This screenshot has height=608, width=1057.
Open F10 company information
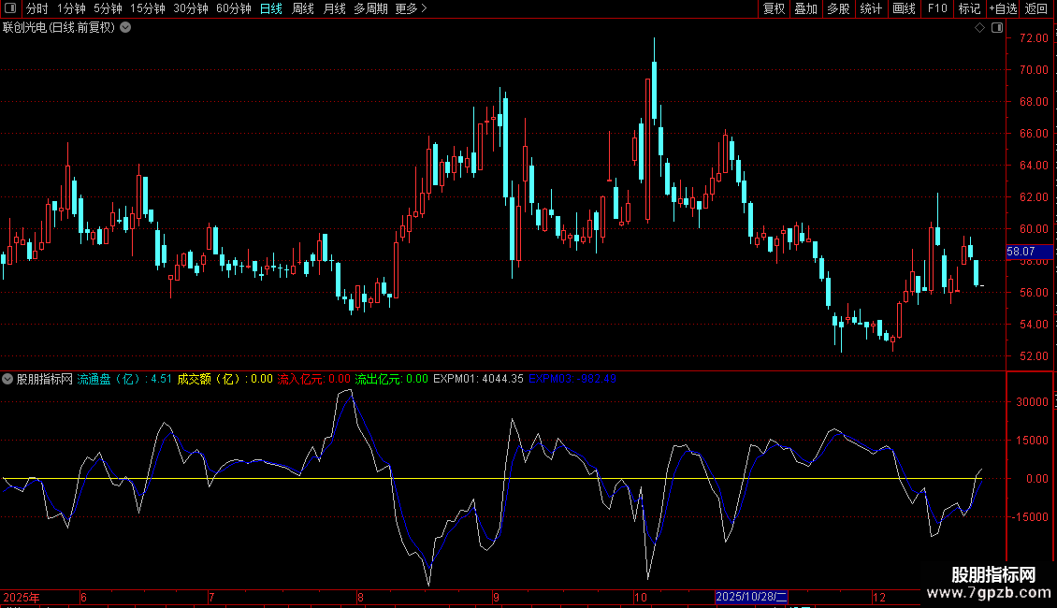click(x=937, y=8)
